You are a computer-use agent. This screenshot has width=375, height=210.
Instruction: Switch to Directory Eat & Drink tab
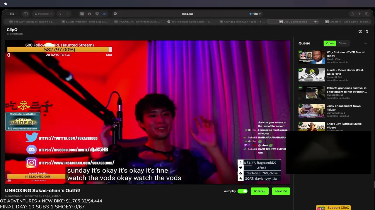[x=347, y=22]
